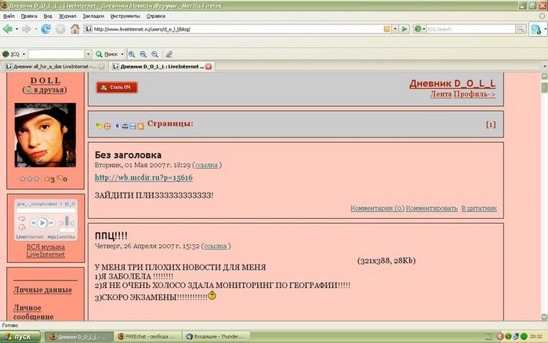Click the round orange icon beside Страницы

[107, 126]
